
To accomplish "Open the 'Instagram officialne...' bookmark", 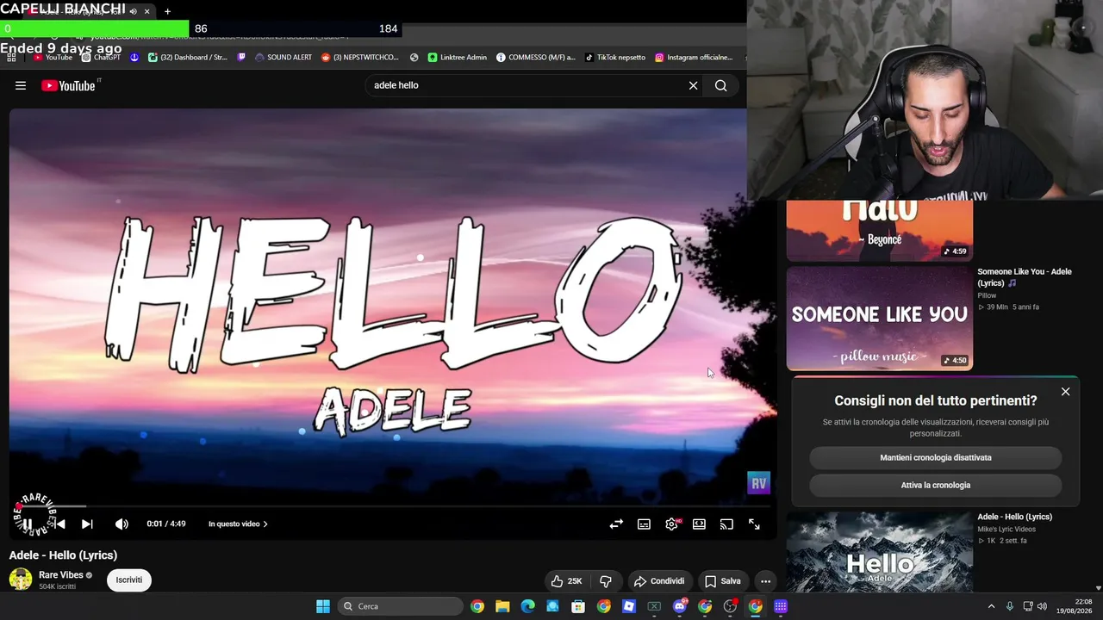I will [694, 57].
